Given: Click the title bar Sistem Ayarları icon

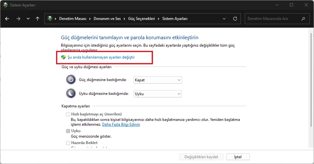Looking at the screenshot, I should [5, 5].
